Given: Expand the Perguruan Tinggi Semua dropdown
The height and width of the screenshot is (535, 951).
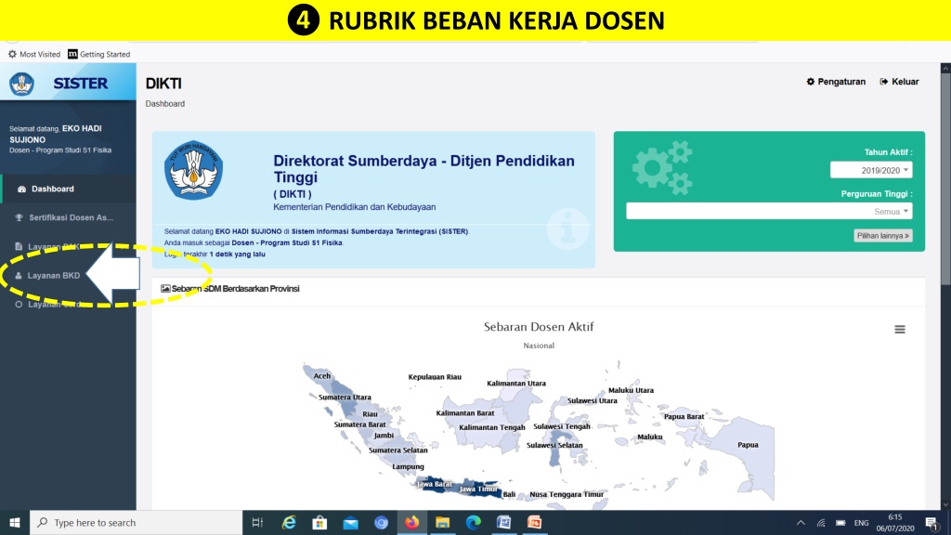Looking at the screenshot, I should (x=769, y=211).
